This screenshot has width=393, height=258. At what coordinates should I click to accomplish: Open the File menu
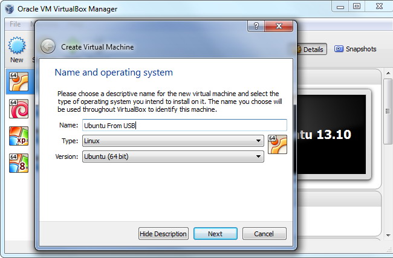click(x=15, y=24)
